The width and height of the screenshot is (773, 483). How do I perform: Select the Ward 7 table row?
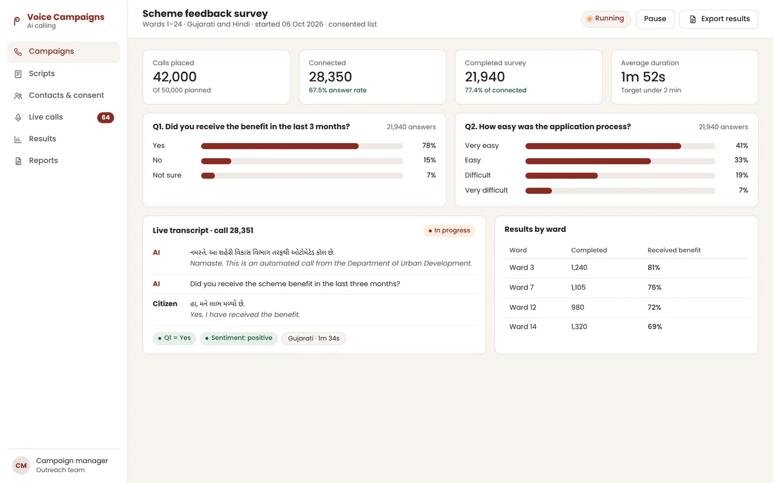[626, 288]
